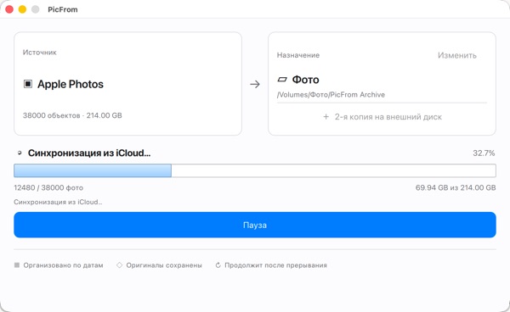Click the Apple Photos source name
Image resolution: width=510 pixels, height=312 pixels.
coord(71,84)
